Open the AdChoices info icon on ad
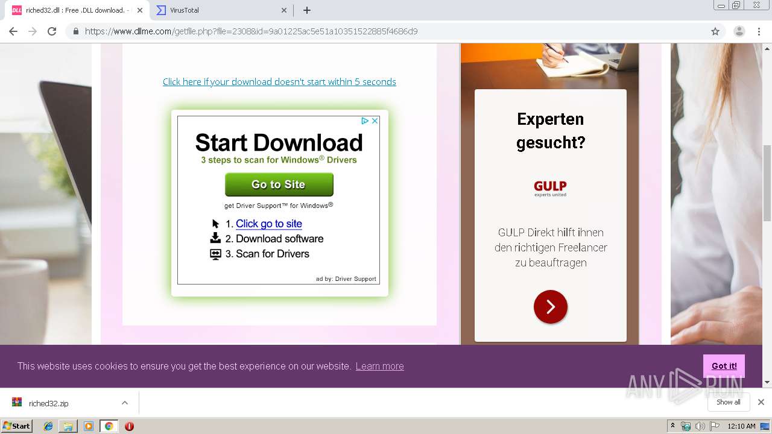This screenshot has height=434, width=772. coord(365,121)
